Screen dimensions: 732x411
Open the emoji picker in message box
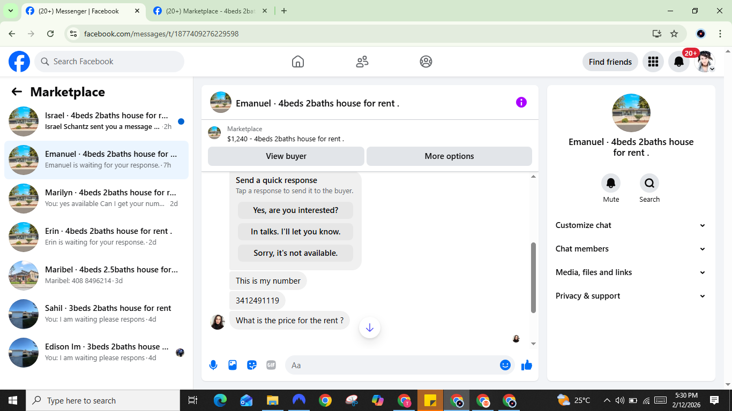(505, 365)
